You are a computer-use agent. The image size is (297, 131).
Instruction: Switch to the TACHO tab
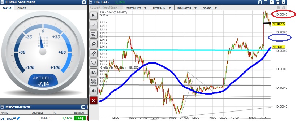click(x=7, y=8)
